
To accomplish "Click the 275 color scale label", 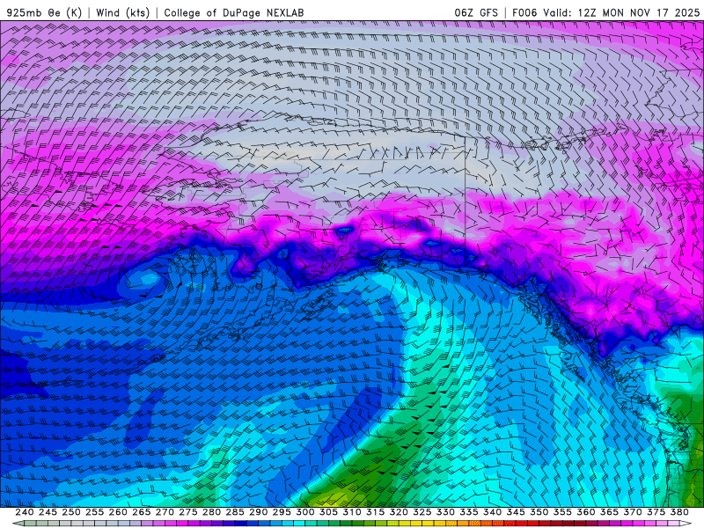I will tap(187, 512).
